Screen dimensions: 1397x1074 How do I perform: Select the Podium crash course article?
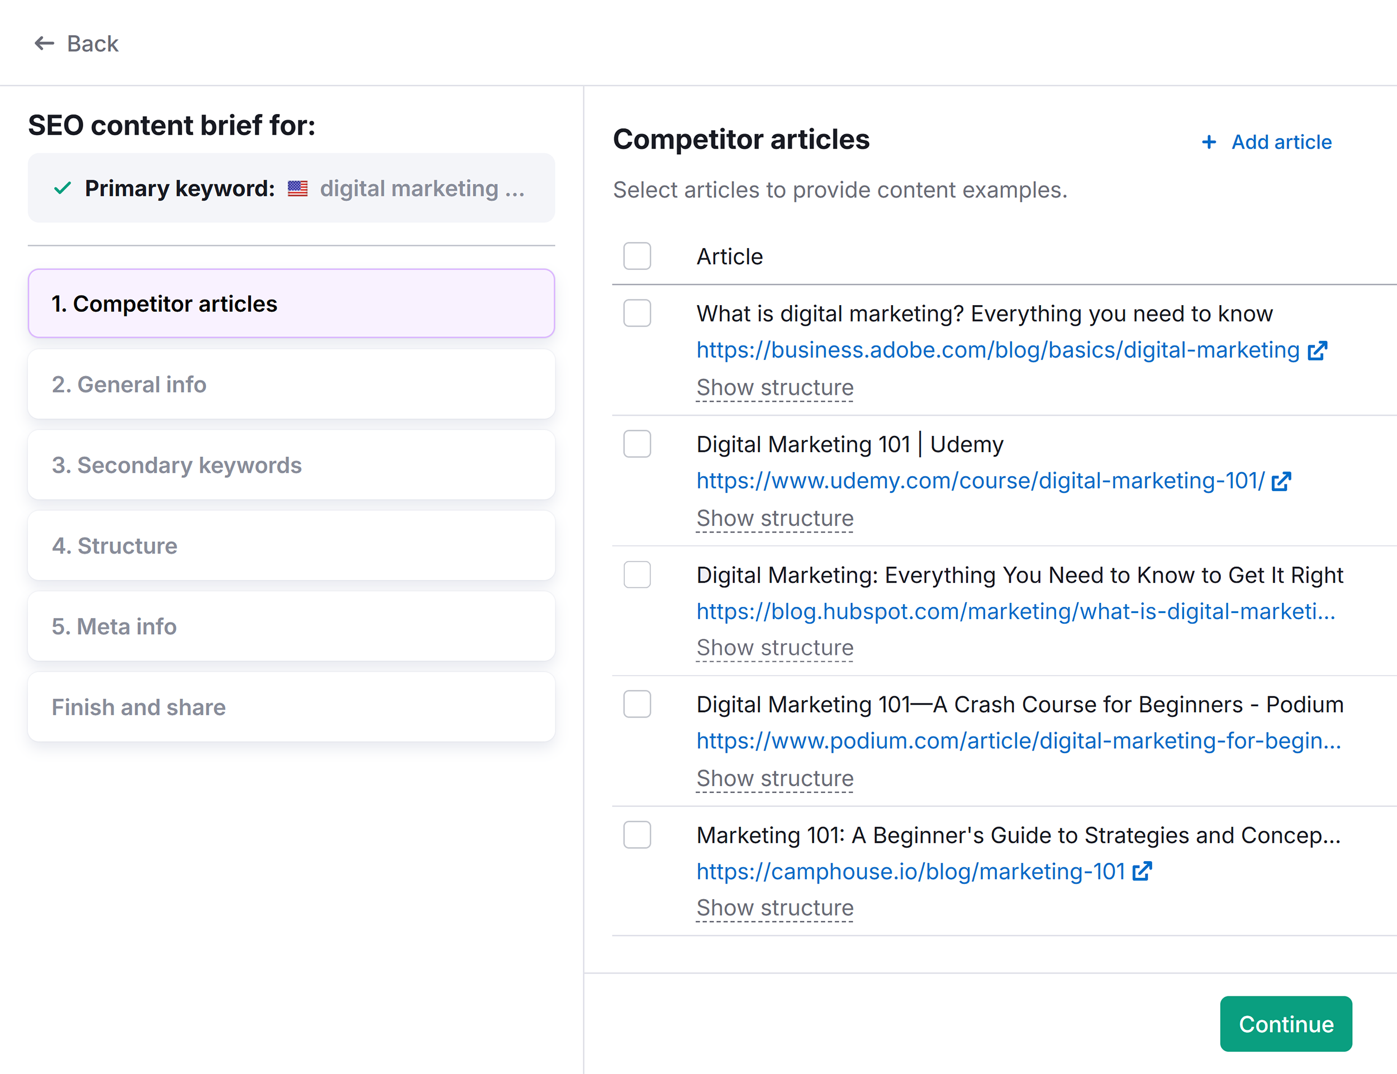[x=638, y=705]
